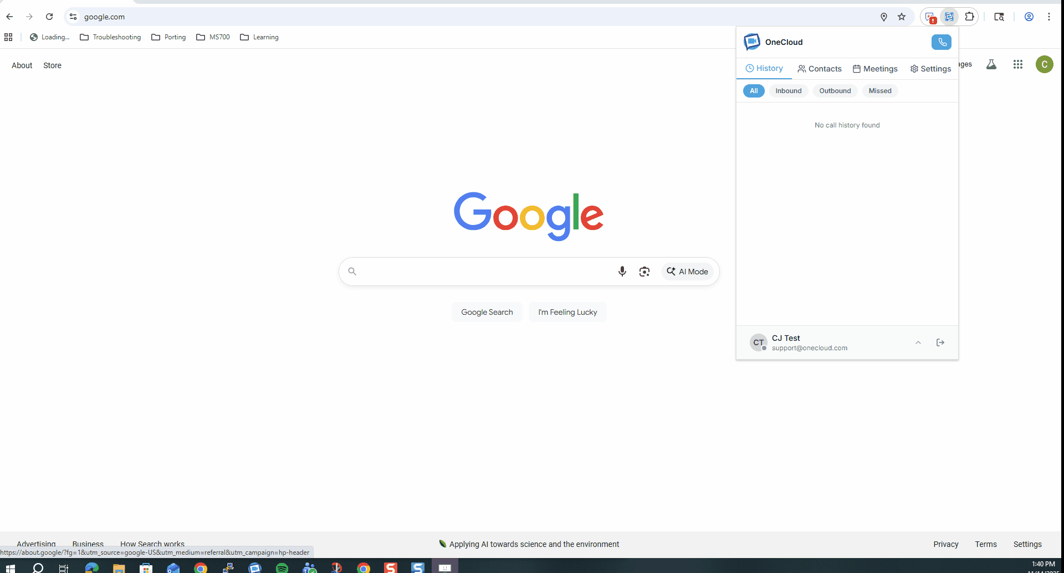Open the Troubleshooting bookmarks folder
The height and width of the screenshot is (573, 1064).
click(110, 37)
